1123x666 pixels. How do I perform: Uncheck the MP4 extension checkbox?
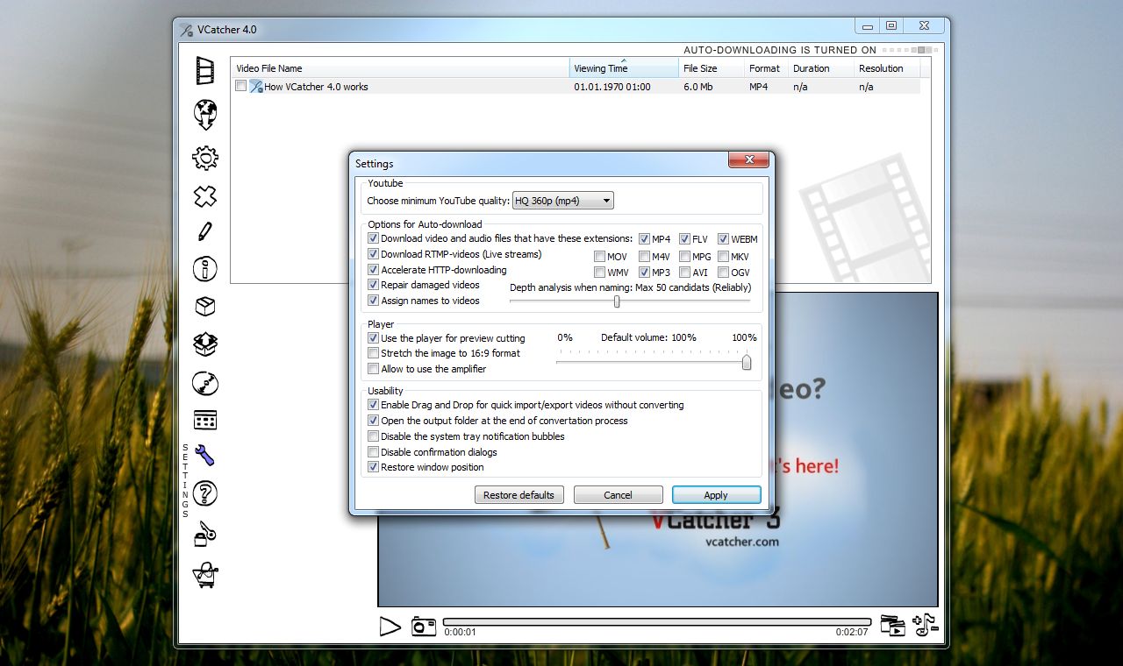(x=644, y=238)
